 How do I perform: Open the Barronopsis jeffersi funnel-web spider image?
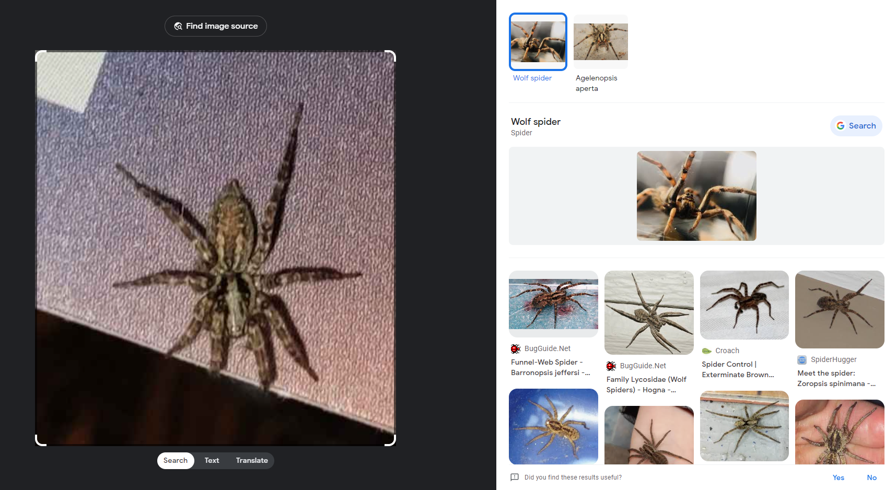coord(553,304)
